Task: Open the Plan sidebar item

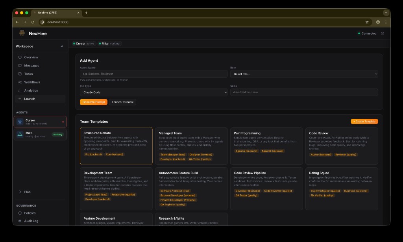Action: tap(41, 192)
